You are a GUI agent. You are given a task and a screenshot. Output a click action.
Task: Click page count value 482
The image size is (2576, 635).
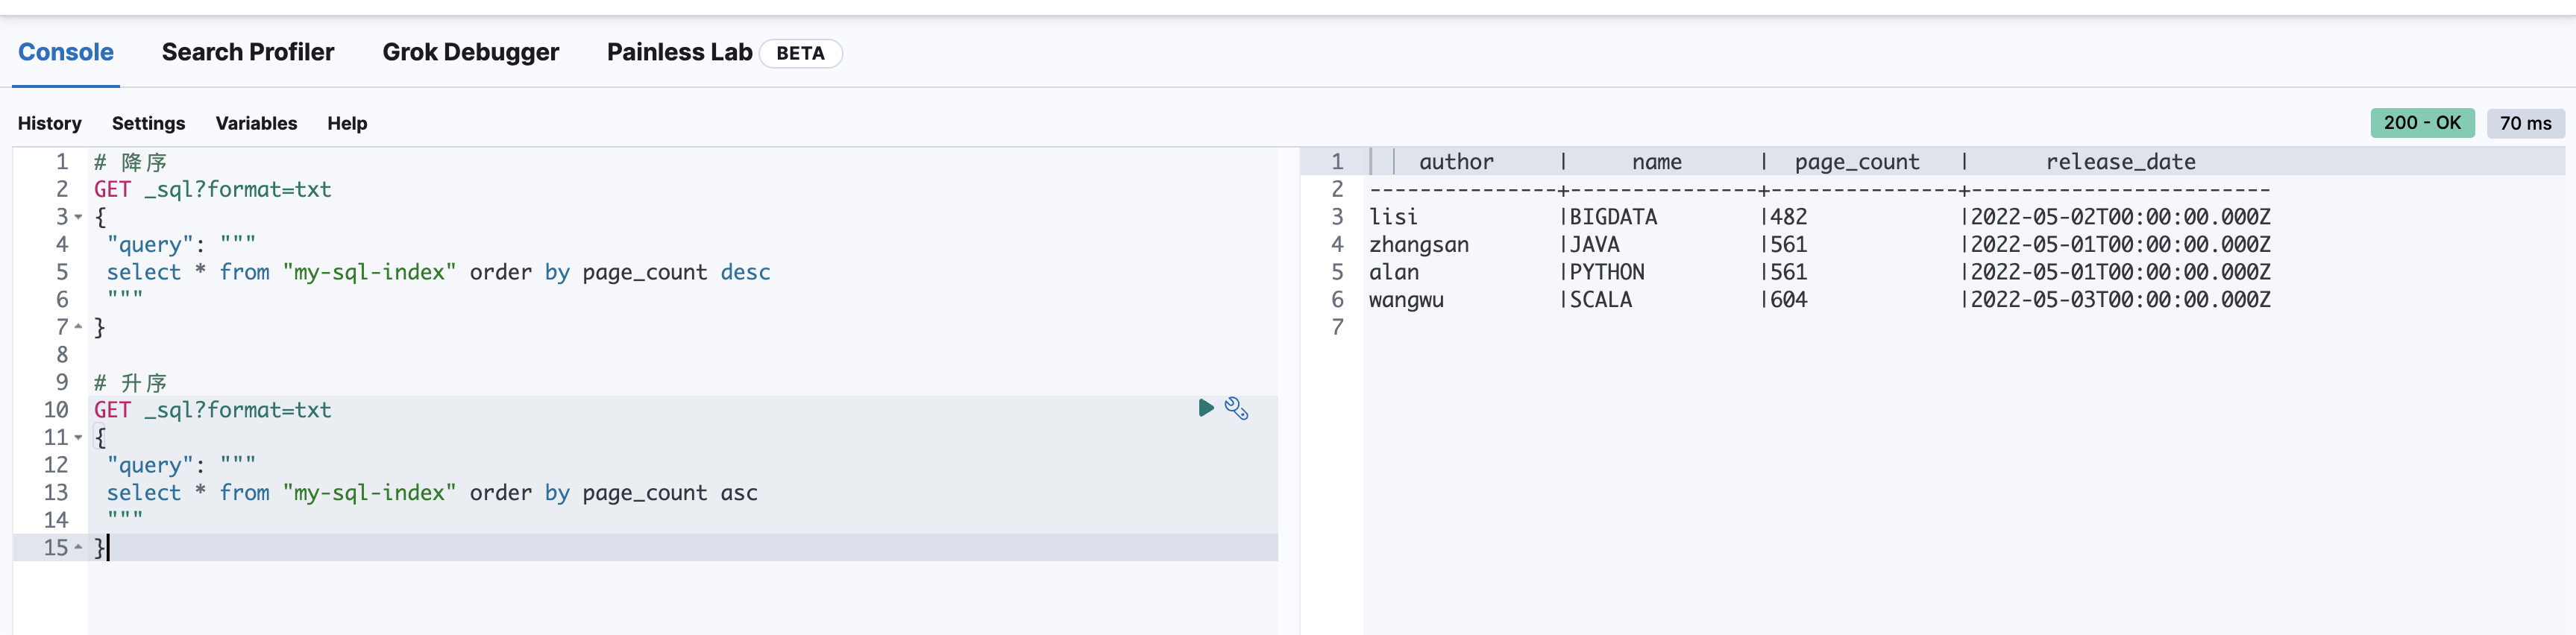[x=1789, y=217]
